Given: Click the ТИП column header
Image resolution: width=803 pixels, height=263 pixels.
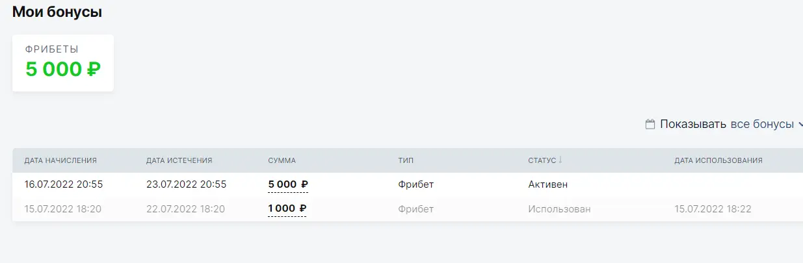Looking at the screenshot, I should [x=406, y=160].
